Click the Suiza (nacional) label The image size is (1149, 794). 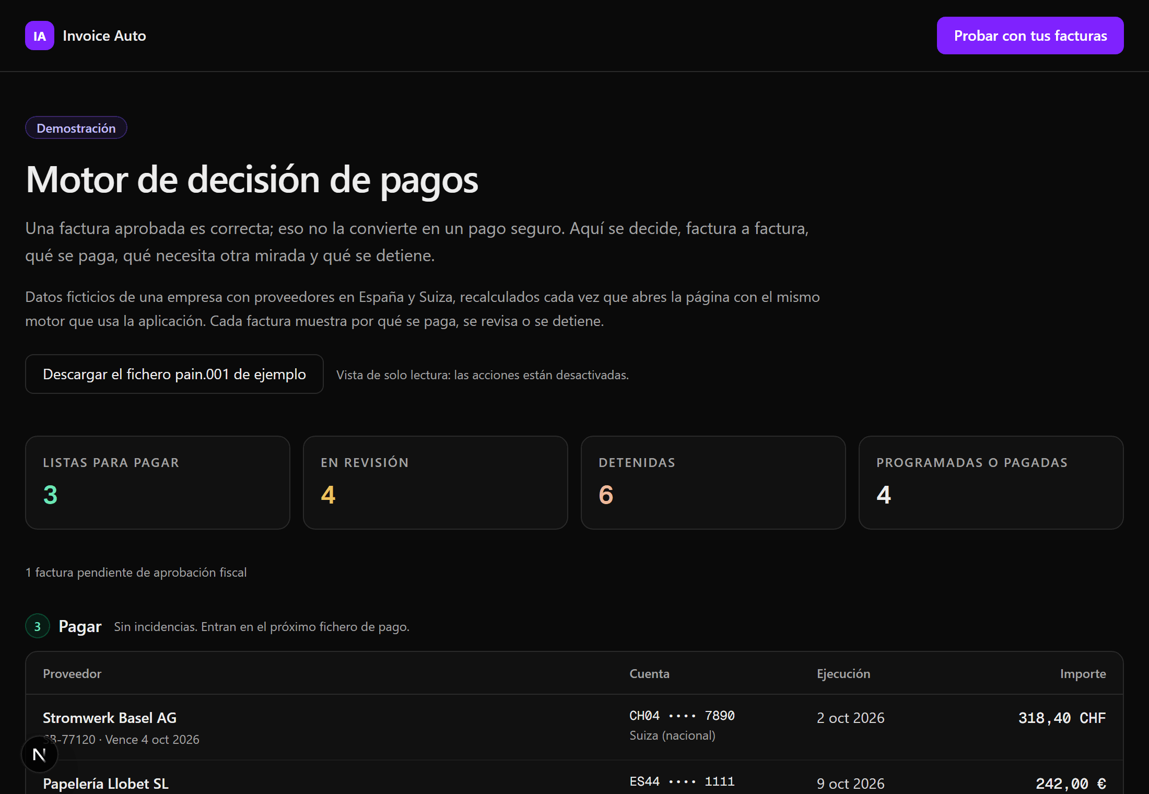pos(672,735)
